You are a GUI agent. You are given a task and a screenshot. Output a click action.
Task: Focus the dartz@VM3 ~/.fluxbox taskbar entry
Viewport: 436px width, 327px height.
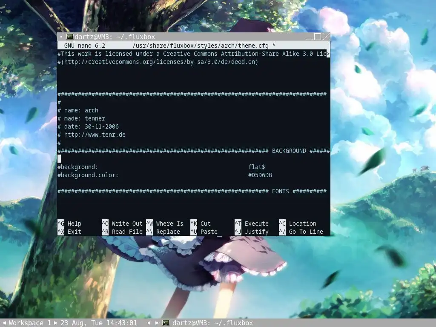pyautogui.click(x=213, y=323)
